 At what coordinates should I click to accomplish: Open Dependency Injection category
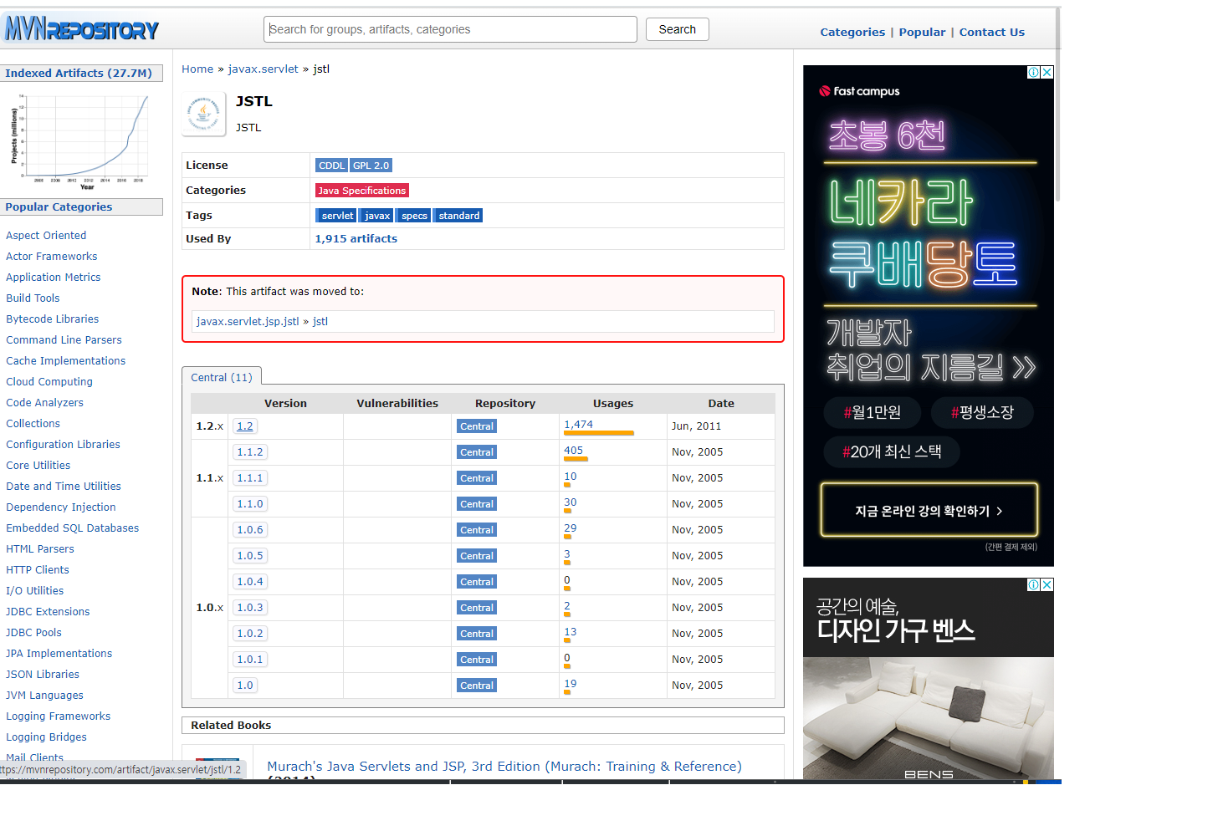click(x=61, y=507)
